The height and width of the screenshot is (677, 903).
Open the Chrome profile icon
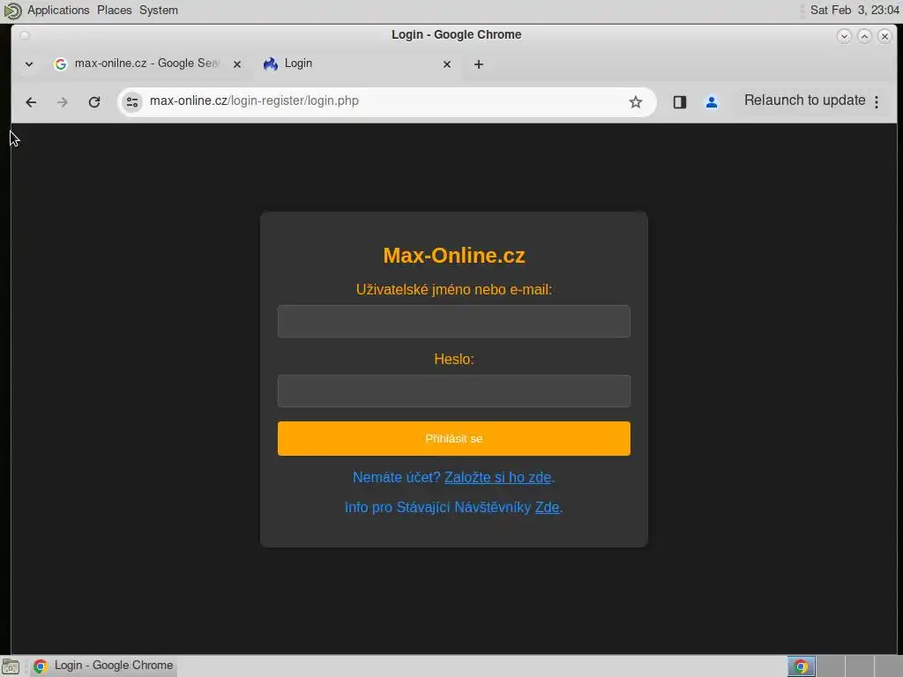(712, 102)
